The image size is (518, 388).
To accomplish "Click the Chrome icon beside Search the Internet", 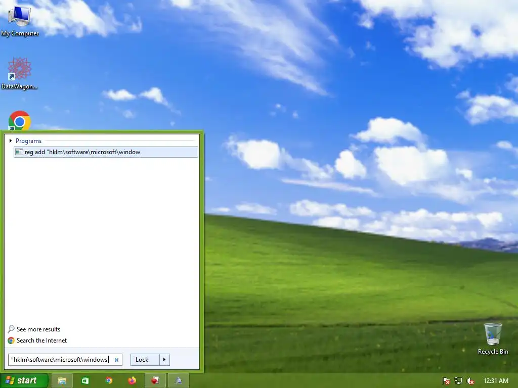I will pos(11,341).
